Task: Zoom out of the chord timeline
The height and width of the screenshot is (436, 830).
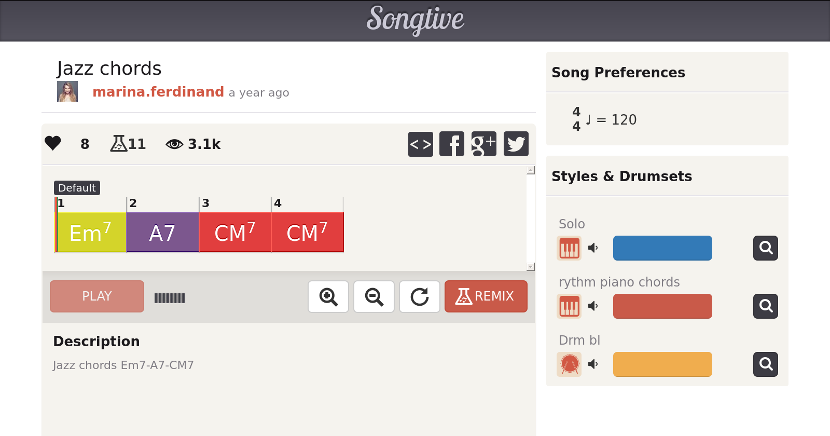Action: [x=374, y=297]
